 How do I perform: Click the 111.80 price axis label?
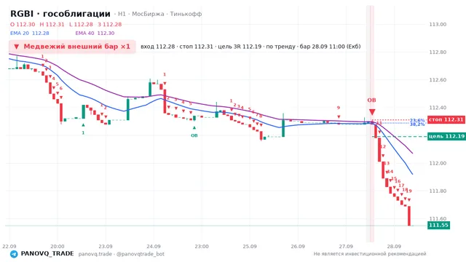coord(438,191)
